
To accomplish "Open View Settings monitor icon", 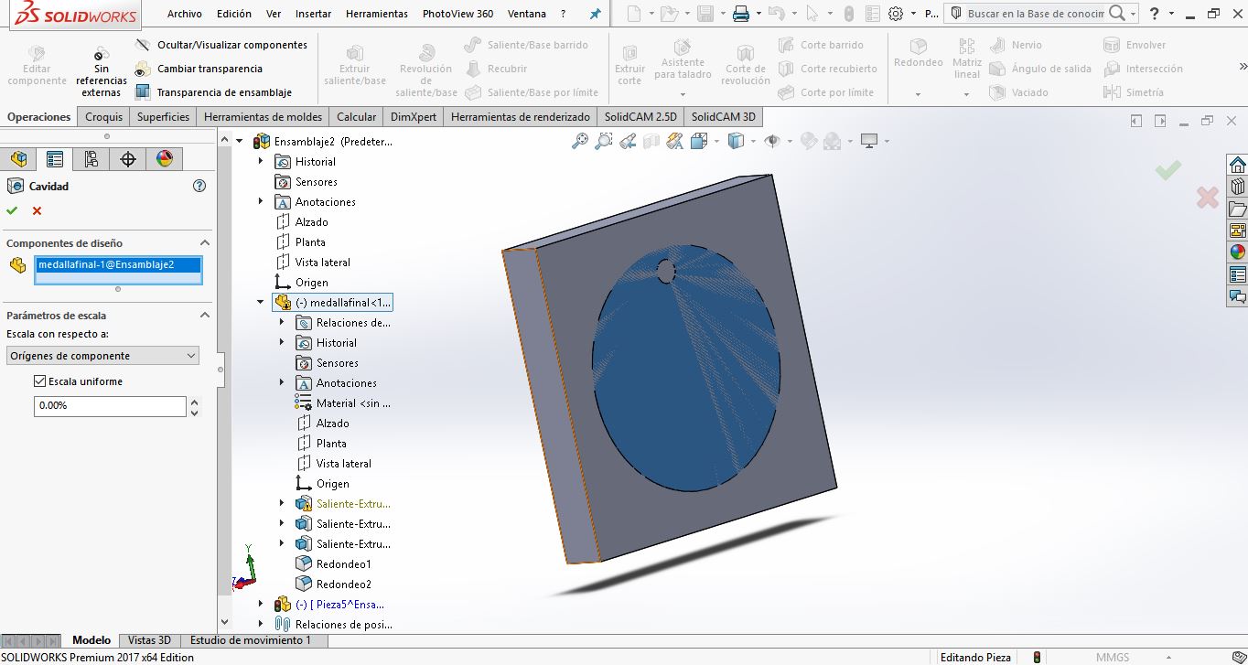I will click(869, 141).
